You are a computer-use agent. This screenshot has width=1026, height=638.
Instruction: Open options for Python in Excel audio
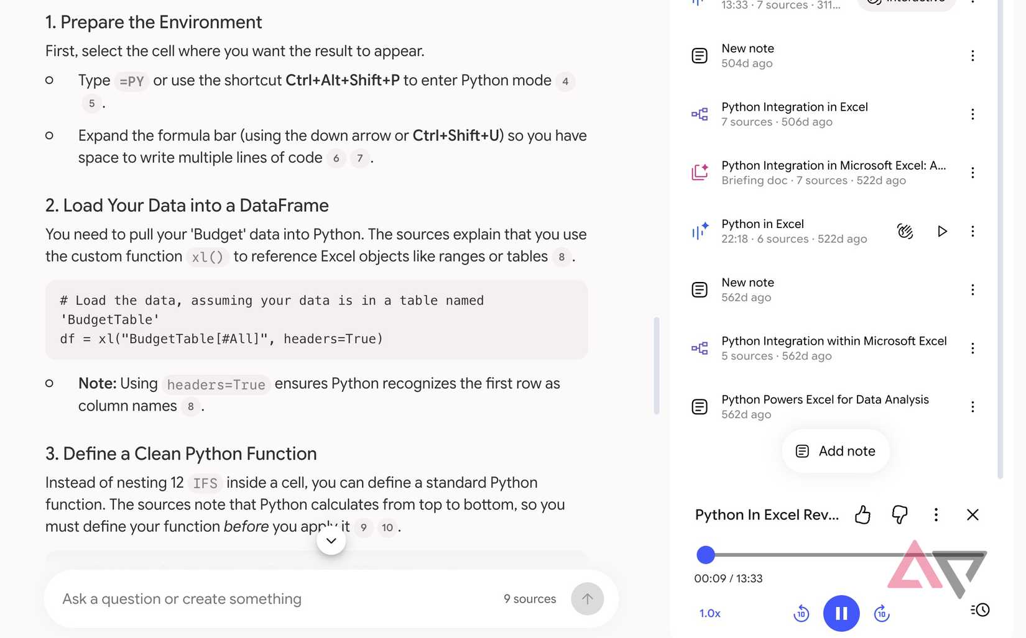973,231
